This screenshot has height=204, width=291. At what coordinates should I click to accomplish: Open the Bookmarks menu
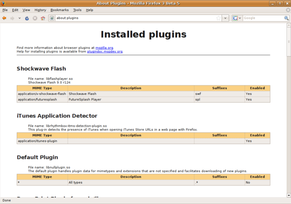click(60, 10)
